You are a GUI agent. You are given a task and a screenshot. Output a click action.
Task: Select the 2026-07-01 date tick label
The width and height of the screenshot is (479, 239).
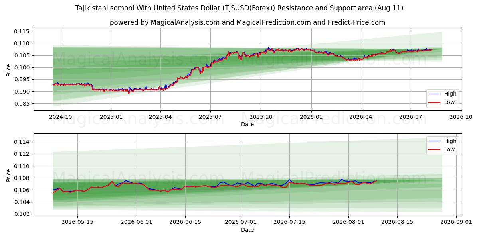[x=241, y=223]
